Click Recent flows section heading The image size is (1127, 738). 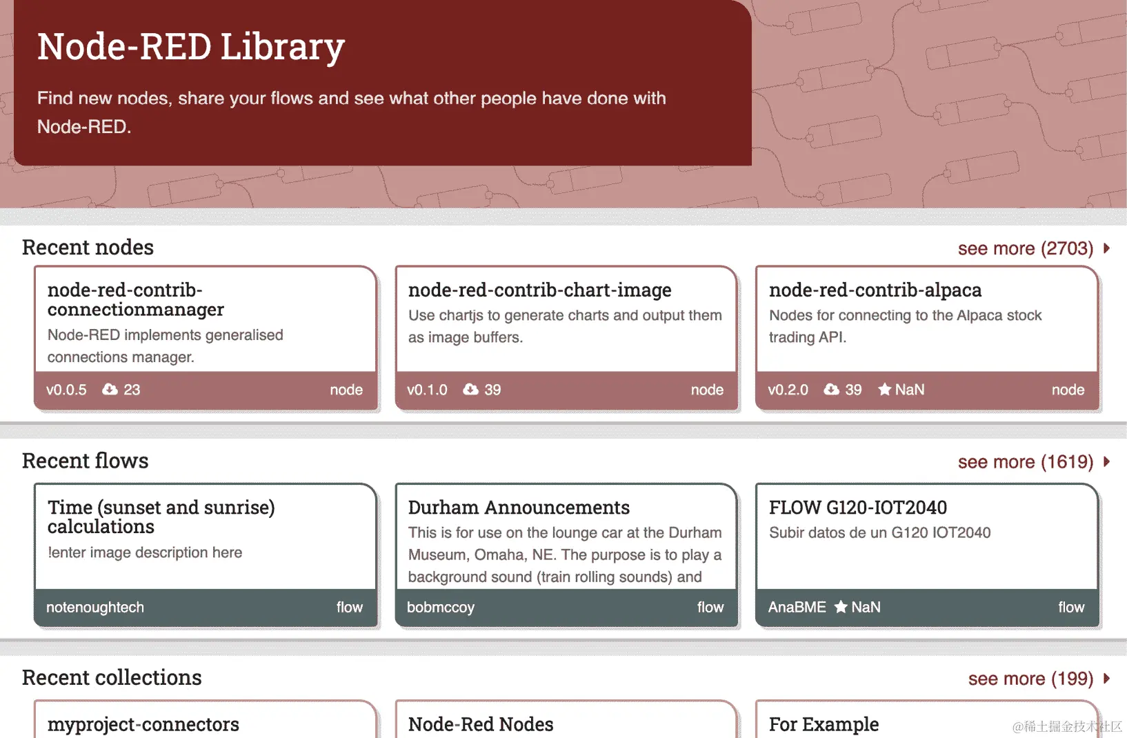tap(85, 461)
